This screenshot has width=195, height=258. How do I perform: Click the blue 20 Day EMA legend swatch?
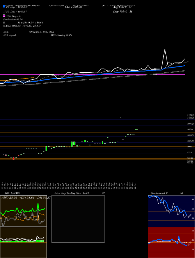coord(4,7)
